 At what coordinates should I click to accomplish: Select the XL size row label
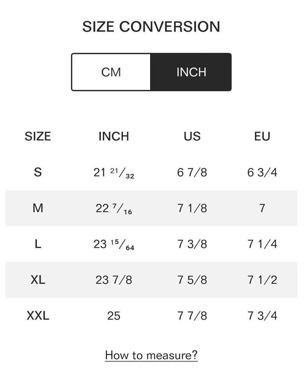pyautogui.click(x=38, y=280)
